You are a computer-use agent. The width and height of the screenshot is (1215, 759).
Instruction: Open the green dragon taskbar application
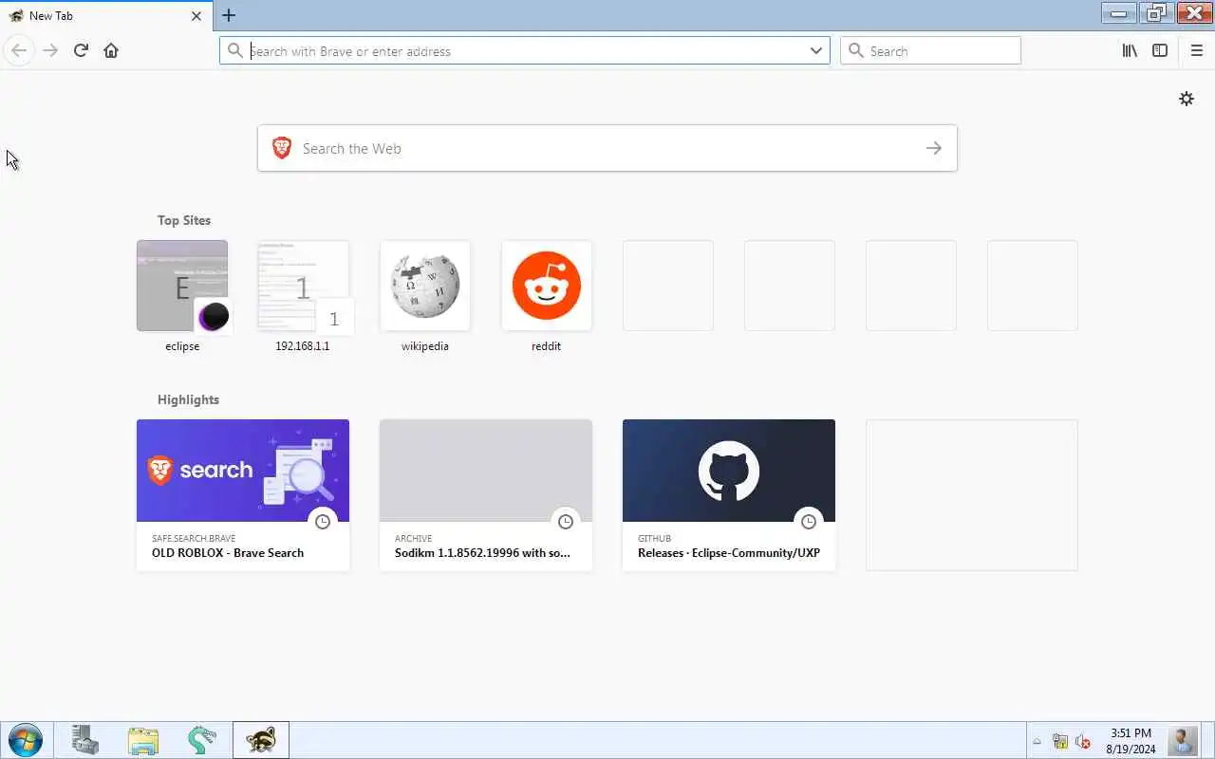[x=202, y=740]
